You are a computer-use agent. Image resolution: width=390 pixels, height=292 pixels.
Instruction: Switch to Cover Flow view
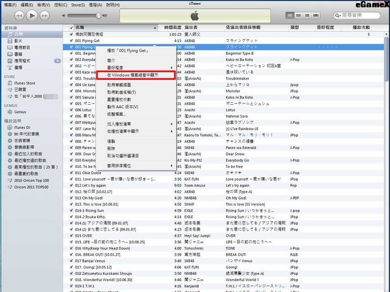[x=316, y=15]
